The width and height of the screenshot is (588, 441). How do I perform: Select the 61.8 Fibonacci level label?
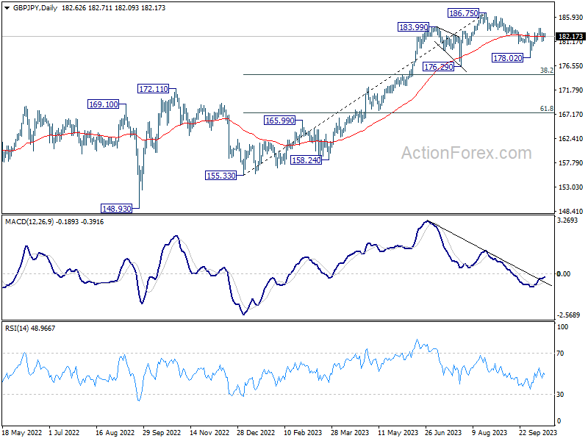(x=547, y=108)
